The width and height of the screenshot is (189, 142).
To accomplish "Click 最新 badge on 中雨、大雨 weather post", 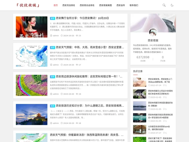I will click(52, 47).
